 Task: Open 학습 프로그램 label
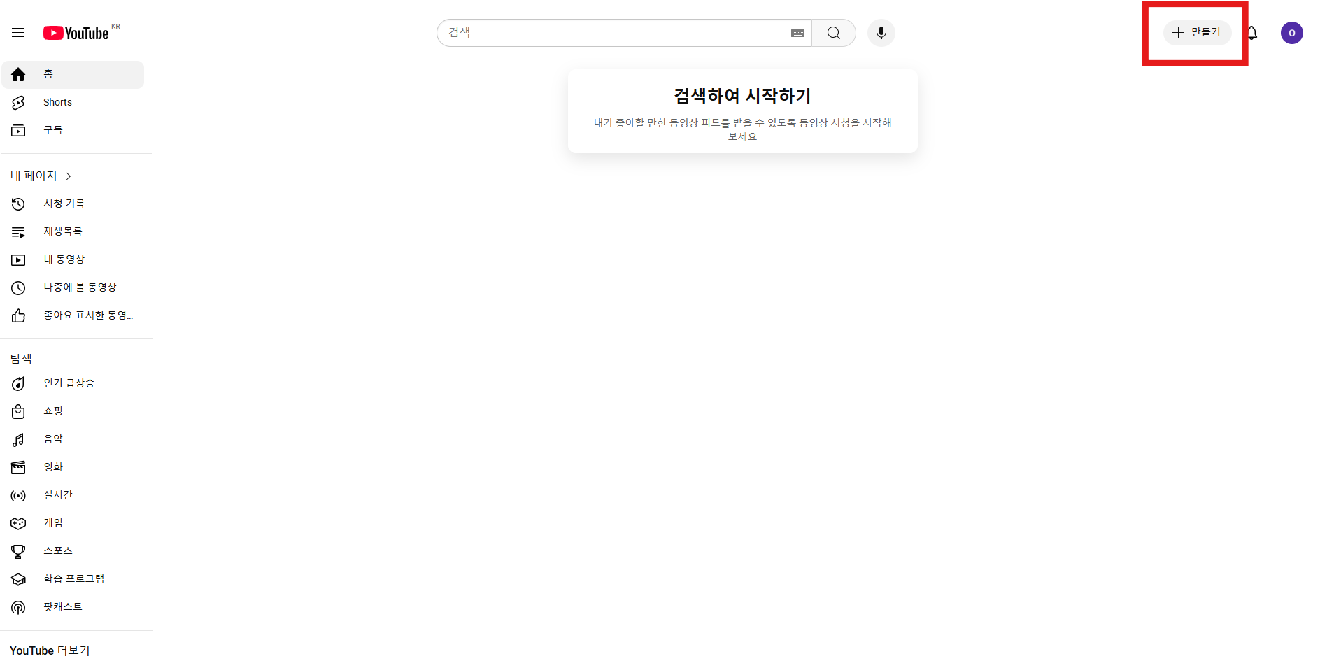click(x=73, y=579)
